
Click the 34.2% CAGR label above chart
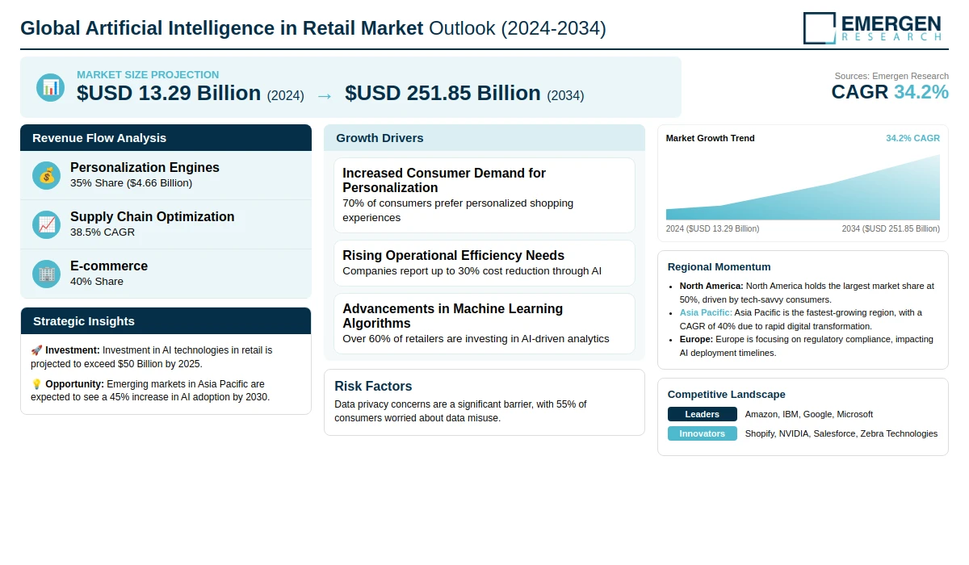coord(912,138)
